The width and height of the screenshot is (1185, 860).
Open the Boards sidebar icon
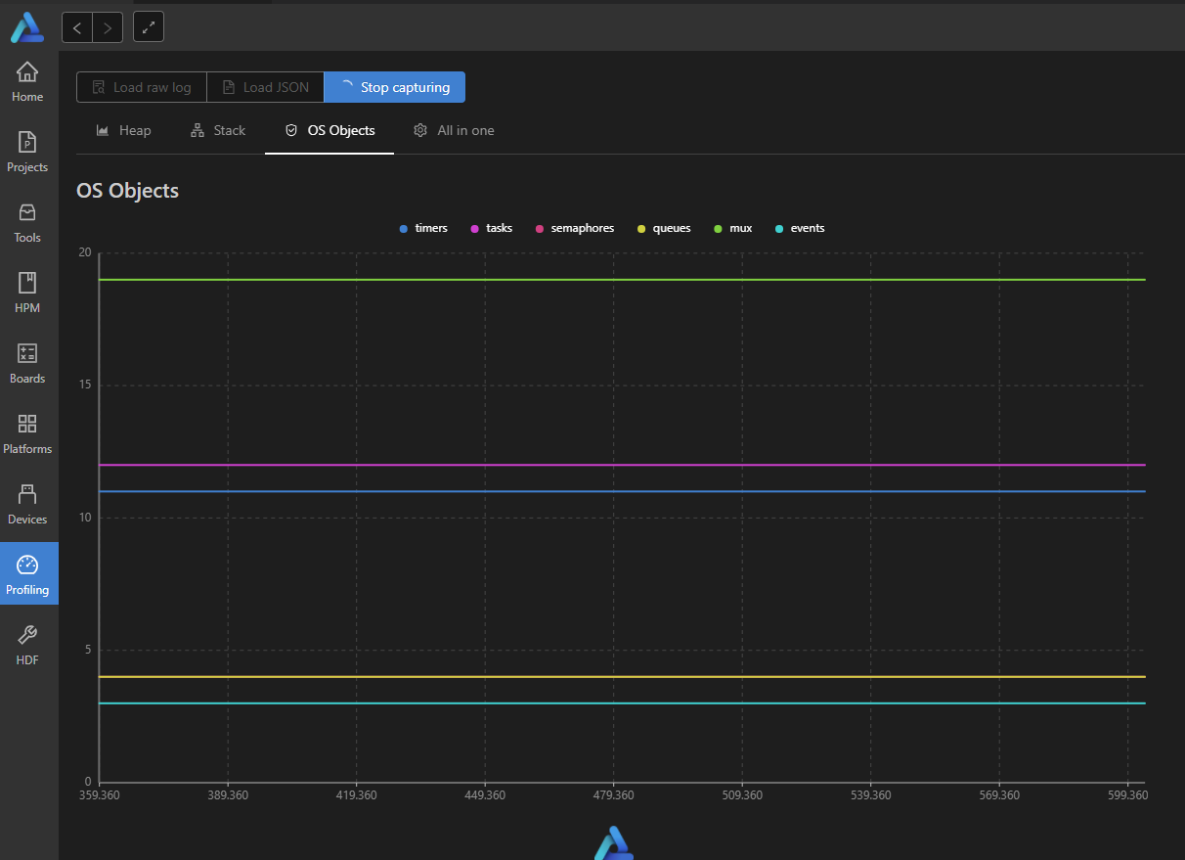pyautogui.click(x=27, y=354)
